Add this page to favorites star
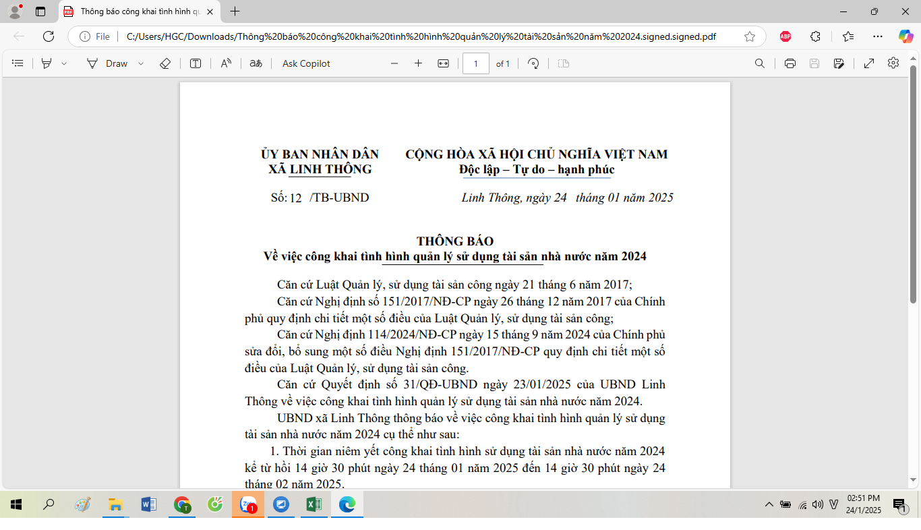Viewport: 921px width, 530px height. pyautogui.click(x=750, y=36)
